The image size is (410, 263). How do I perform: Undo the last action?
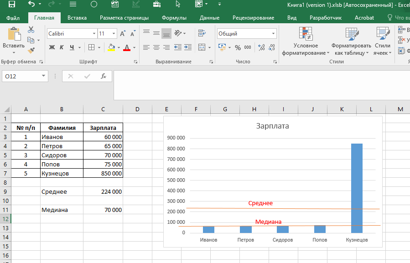31,4
